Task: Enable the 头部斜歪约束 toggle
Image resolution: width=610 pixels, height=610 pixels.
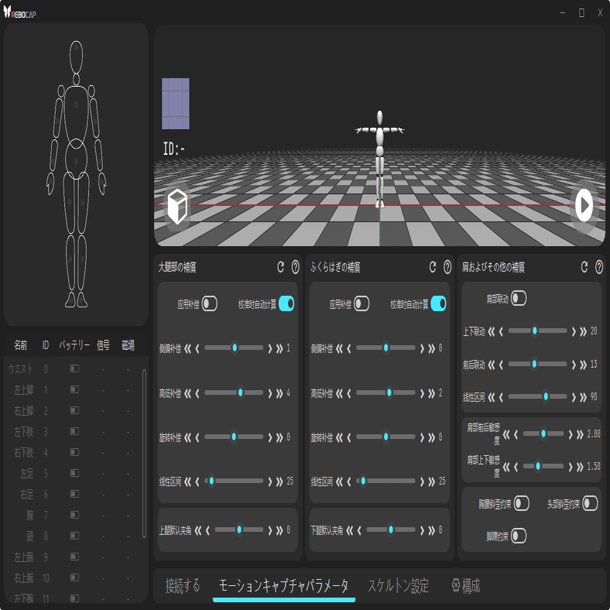Action: point(590,504)
